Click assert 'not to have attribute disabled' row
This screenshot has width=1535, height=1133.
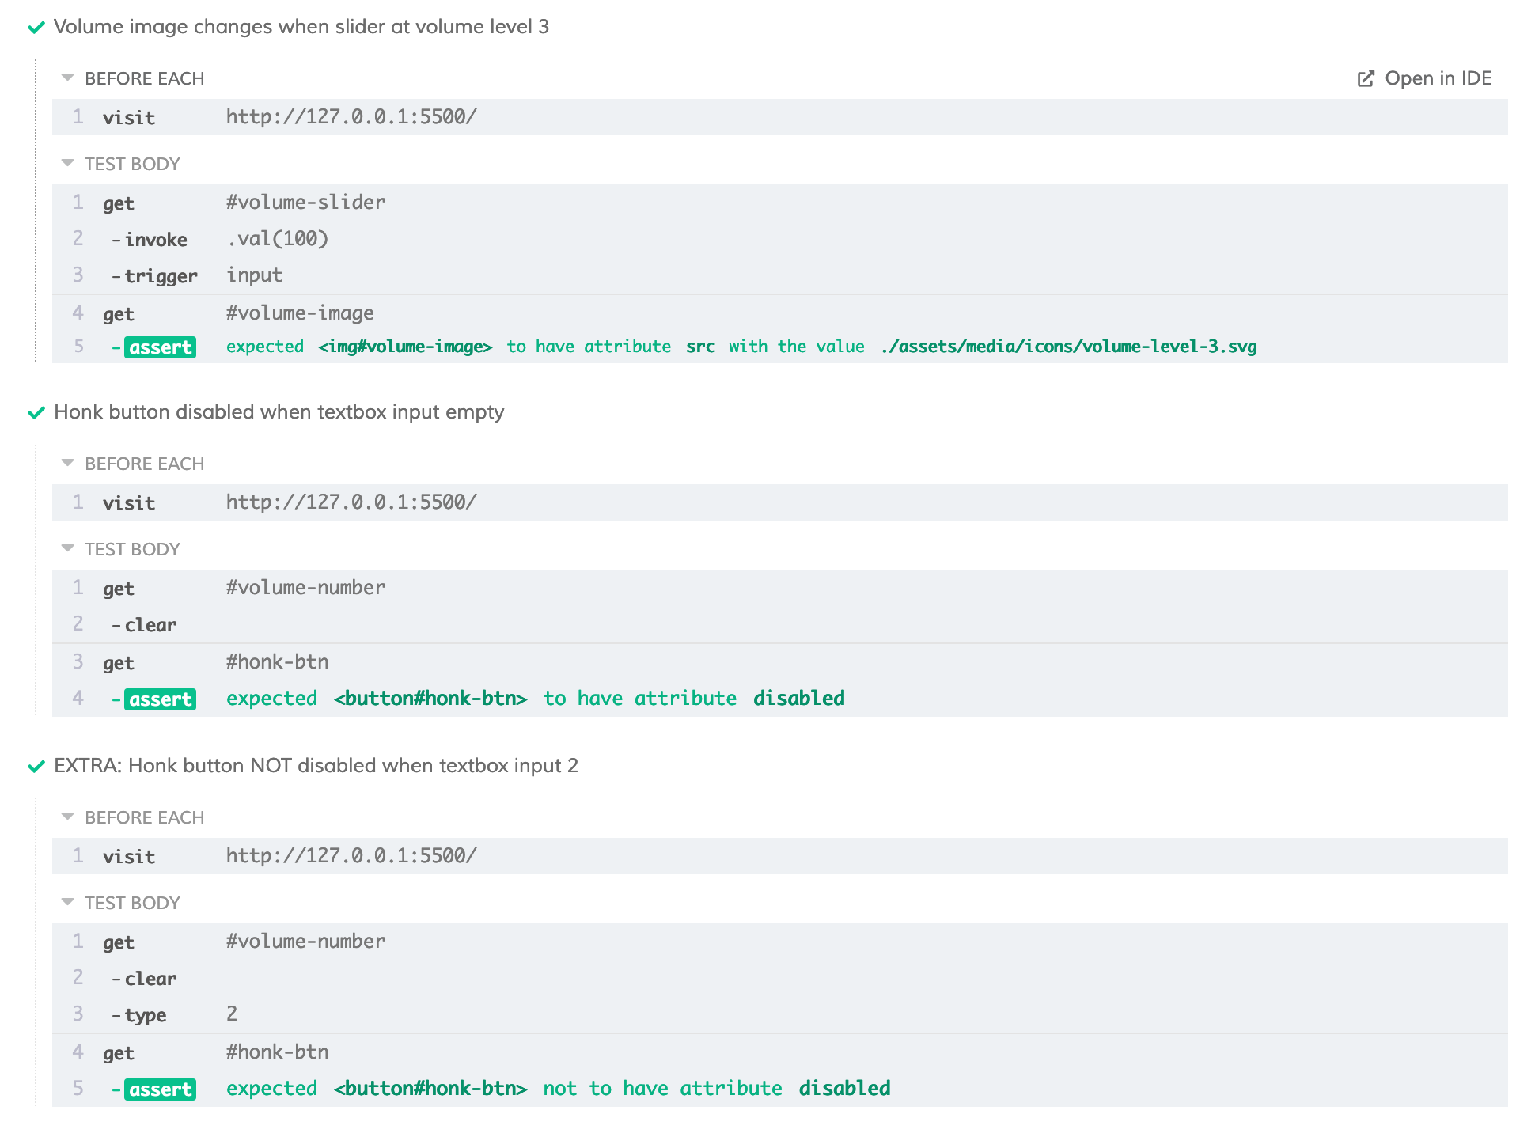click(x=780, y=1089)
